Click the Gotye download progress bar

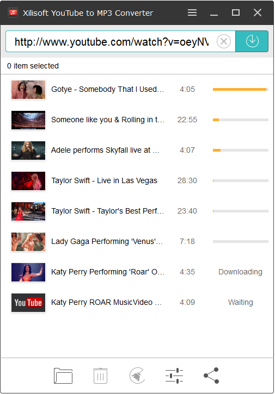241,90
